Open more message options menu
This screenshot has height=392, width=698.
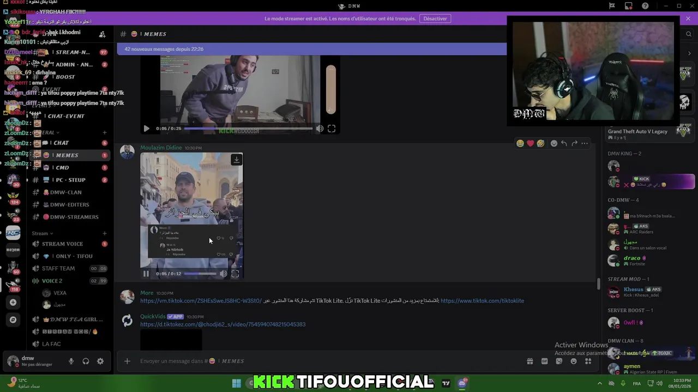point(585,143)
